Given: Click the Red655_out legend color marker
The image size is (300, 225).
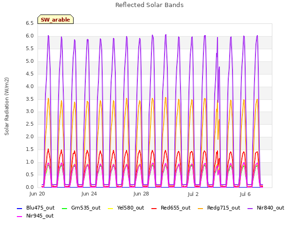Looking at the screenshot, I should pos(154,208).
